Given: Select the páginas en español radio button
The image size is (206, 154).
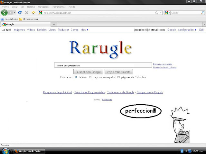Looking at the screenshot, I should pyautogui.click(x=90, y=77).
